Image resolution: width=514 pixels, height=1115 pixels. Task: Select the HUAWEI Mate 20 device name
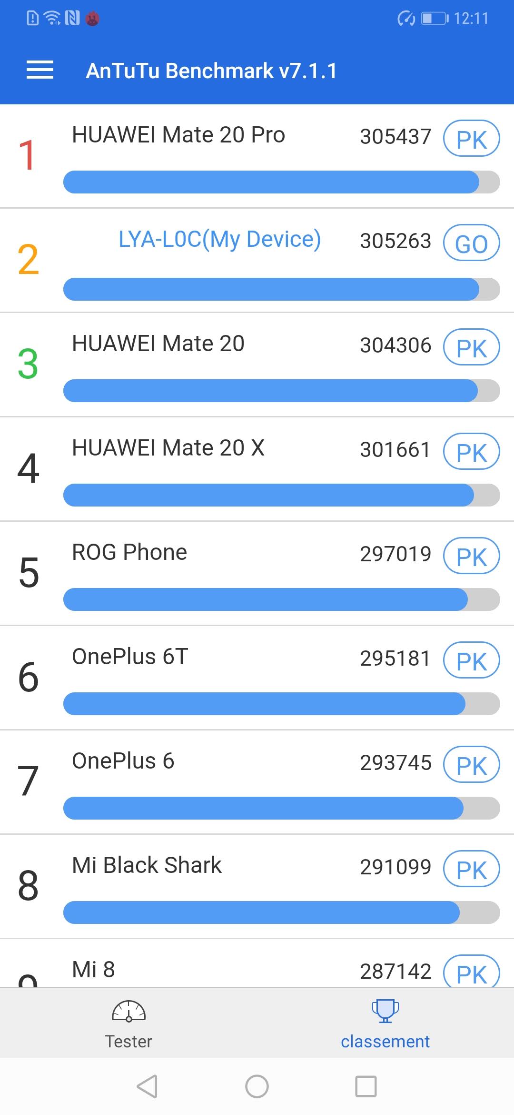(x=158, y=344)
